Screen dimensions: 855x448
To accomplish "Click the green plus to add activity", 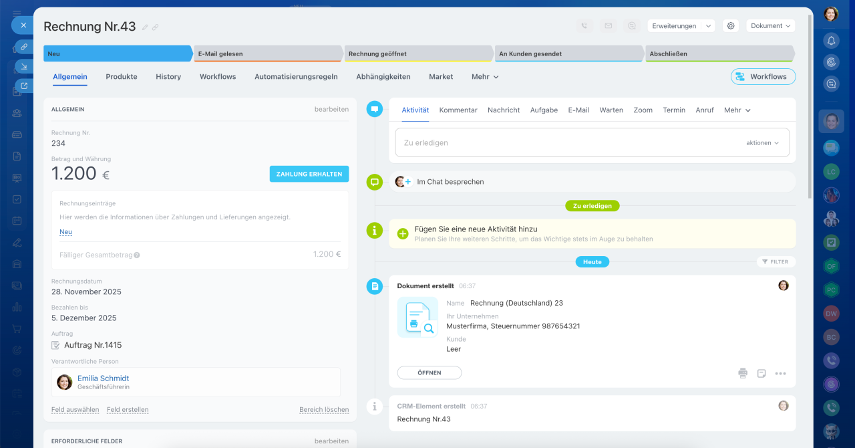I will (x=403, y=234).
